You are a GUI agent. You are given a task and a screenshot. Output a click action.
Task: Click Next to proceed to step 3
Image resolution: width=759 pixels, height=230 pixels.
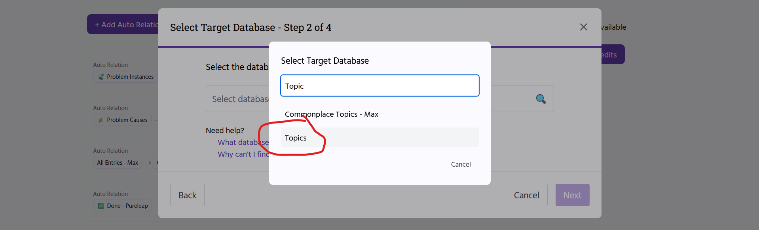tap(572, 195)
